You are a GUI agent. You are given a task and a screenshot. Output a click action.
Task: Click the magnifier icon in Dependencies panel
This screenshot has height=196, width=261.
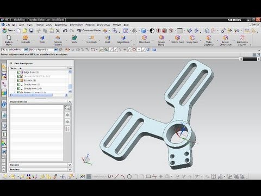[67, 108]
